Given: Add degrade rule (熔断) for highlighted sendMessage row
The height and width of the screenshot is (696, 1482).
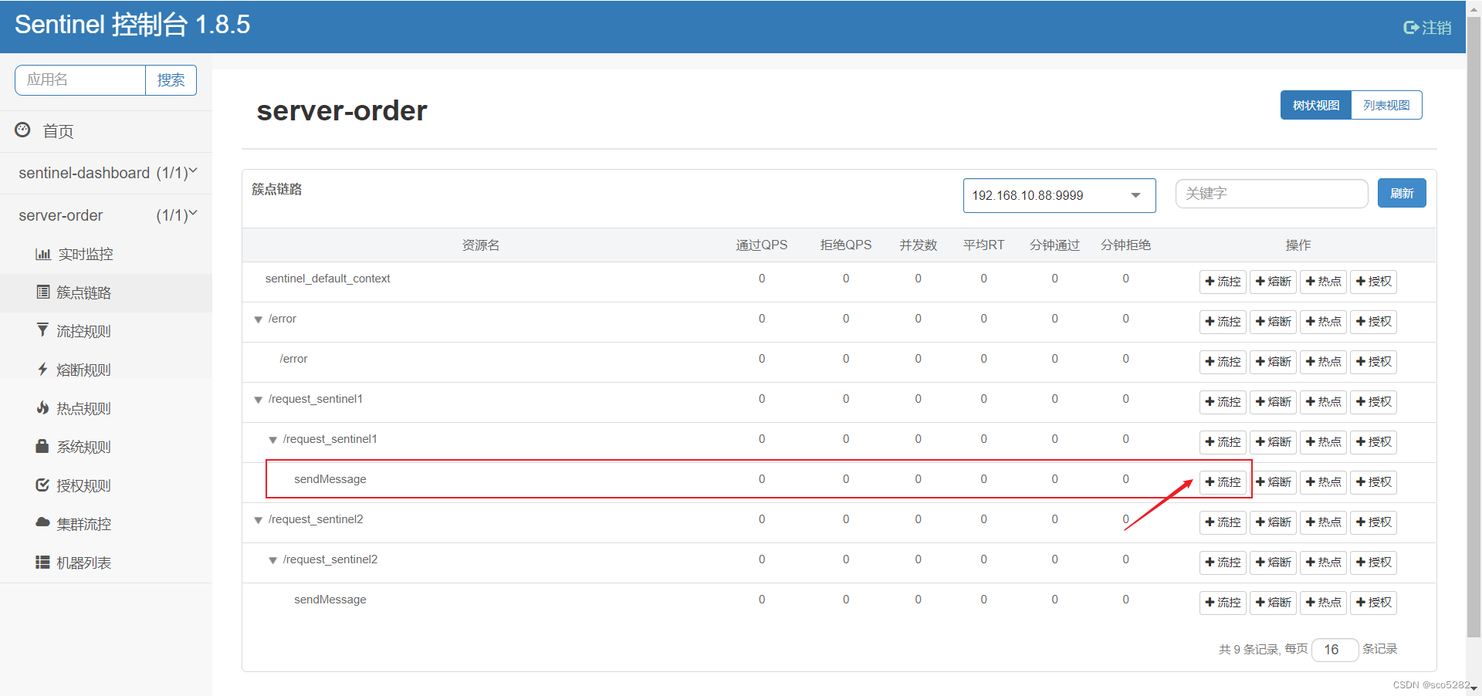Looking at the screenshot, I should pyautogui.click(x=1273, y=482).
